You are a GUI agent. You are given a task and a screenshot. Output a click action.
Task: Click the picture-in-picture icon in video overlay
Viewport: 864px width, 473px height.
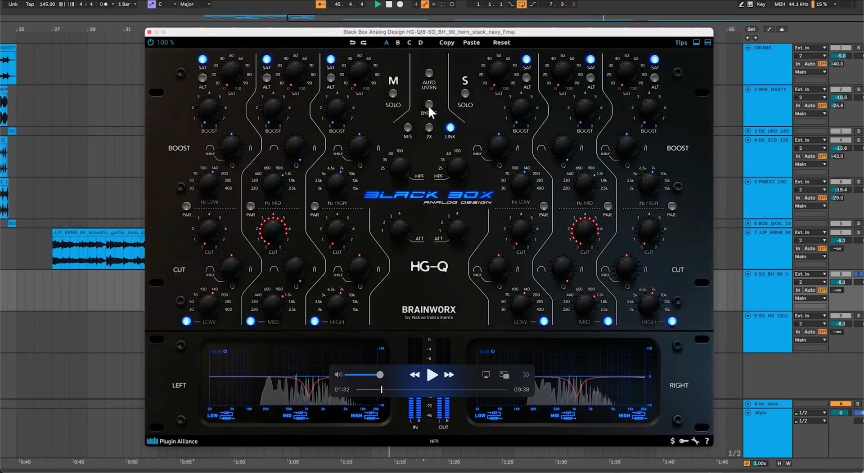tap(504, 375)
